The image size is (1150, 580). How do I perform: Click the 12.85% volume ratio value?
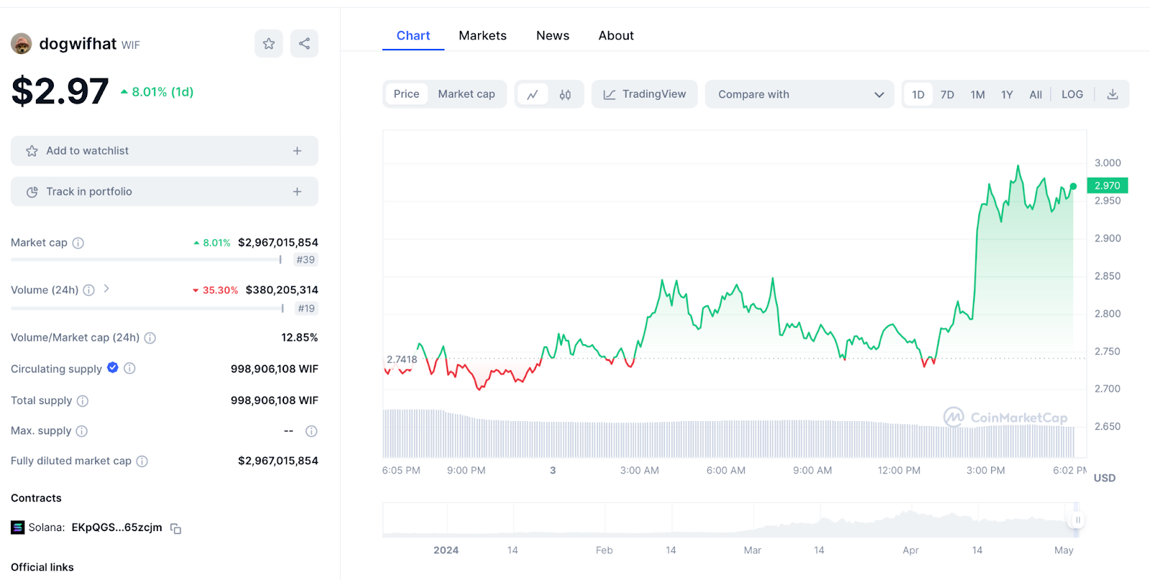[x=300, y=338]
